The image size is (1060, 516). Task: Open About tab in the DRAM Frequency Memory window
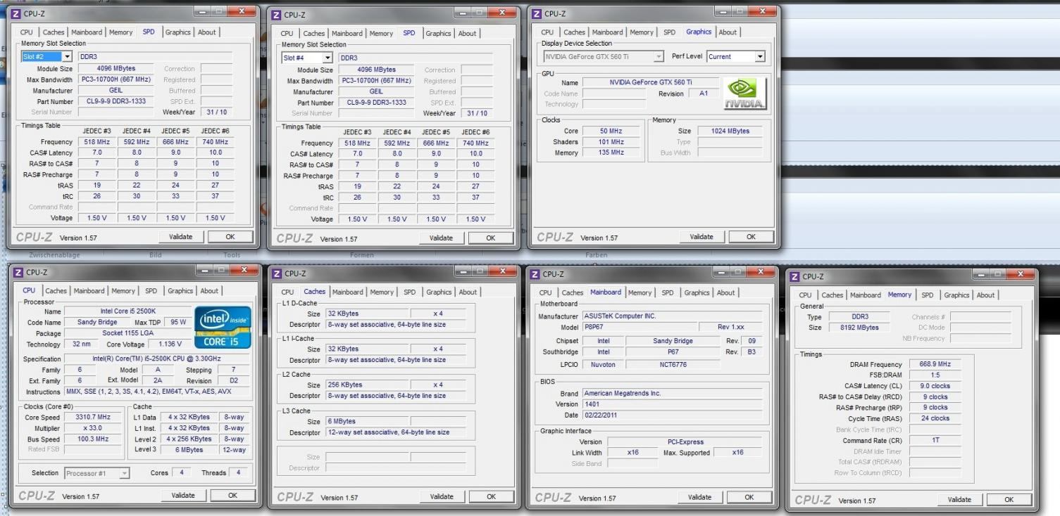pyautogui.click(x=985, y=295)
